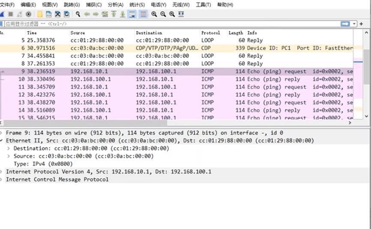Find a packet with magnifier icon
This screenshot has width=371, height=229.
78,14
